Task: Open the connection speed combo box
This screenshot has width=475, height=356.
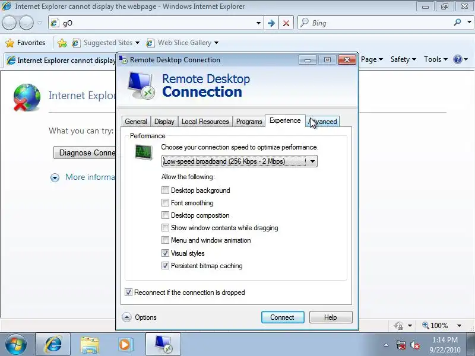Action: [x=239, y=161]
